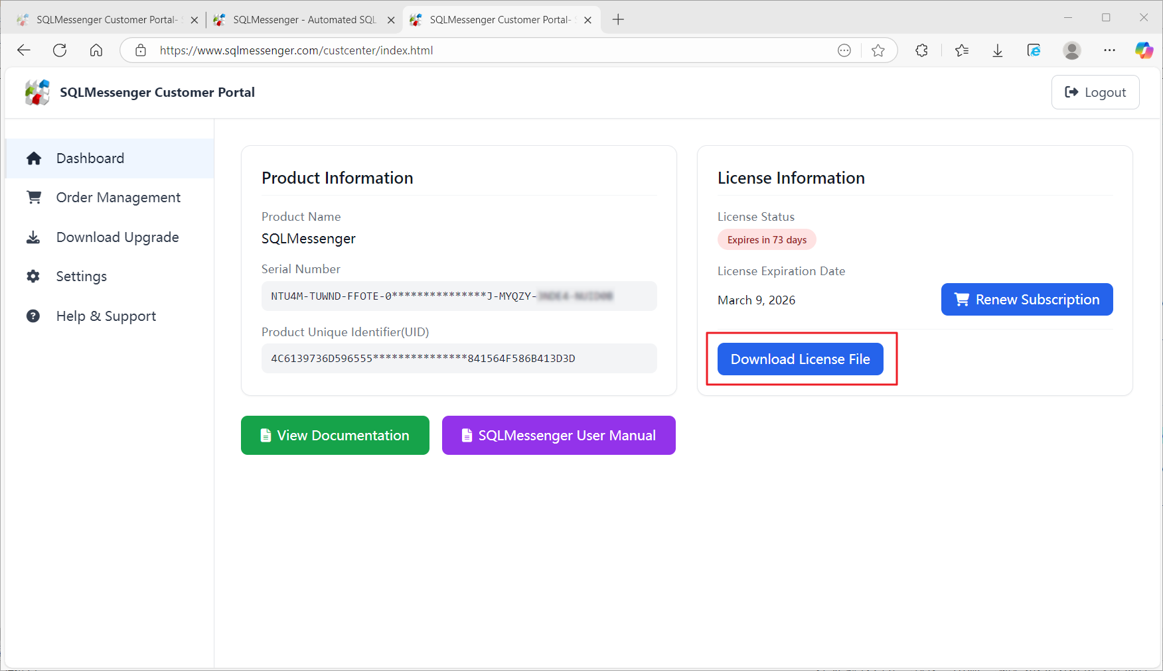
Task: Click the browser refresh icon
Action: [60, 50]
